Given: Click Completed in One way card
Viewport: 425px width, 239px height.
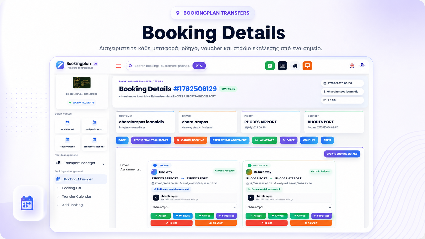Looking at the screenshot, I should [226, 216].
